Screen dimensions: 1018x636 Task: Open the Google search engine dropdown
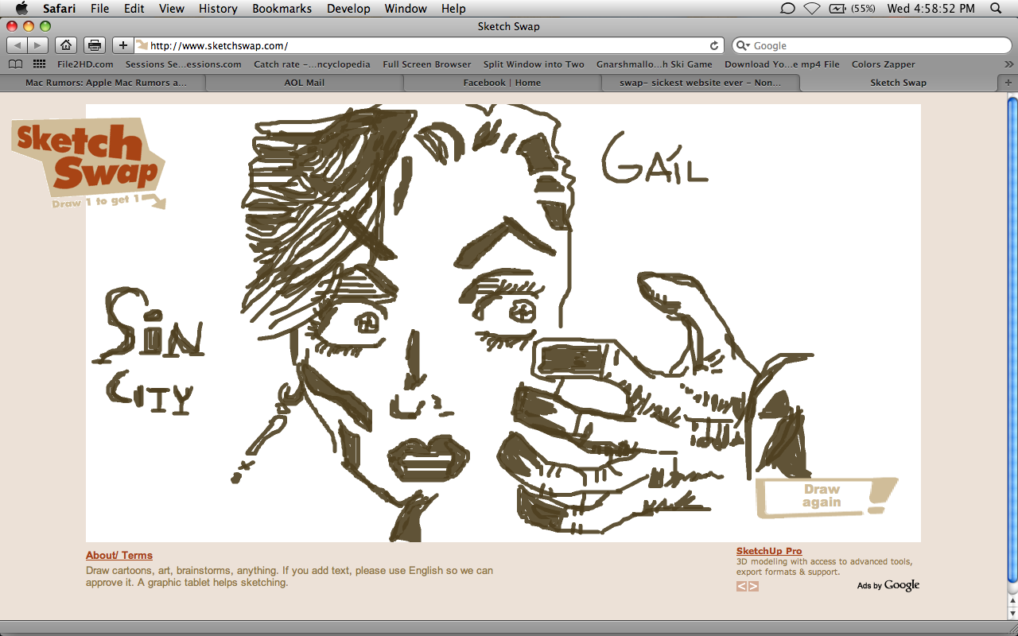743,45
